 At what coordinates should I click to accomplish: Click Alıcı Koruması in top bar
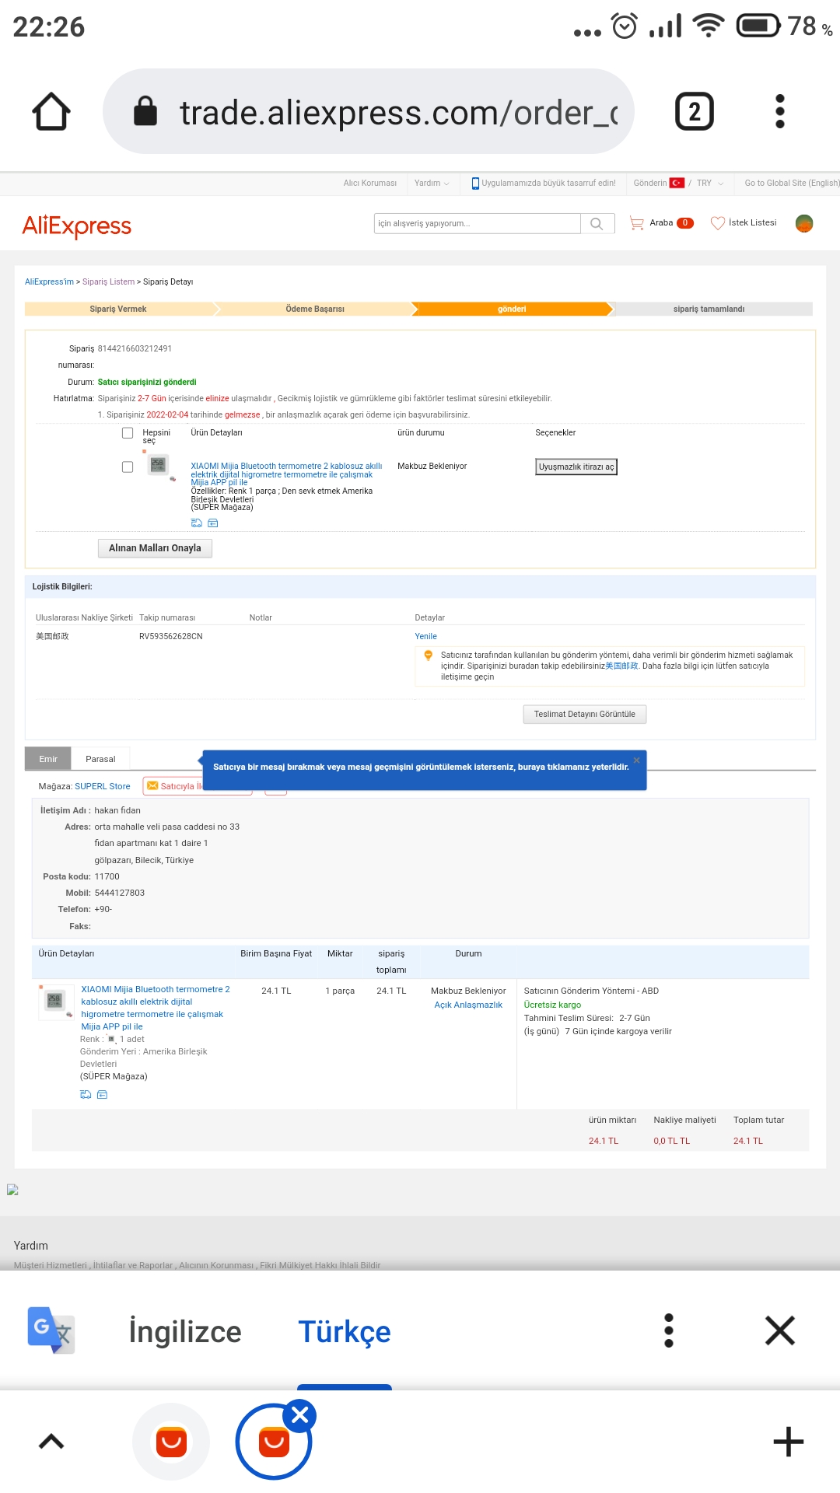[x=370, y=183]
